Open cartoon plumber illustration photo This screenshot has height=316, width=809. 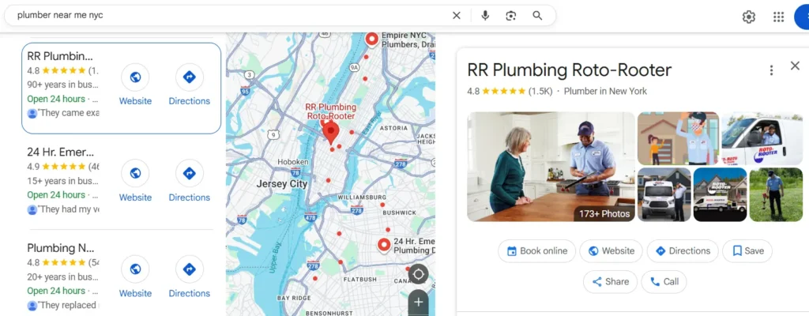678,138
